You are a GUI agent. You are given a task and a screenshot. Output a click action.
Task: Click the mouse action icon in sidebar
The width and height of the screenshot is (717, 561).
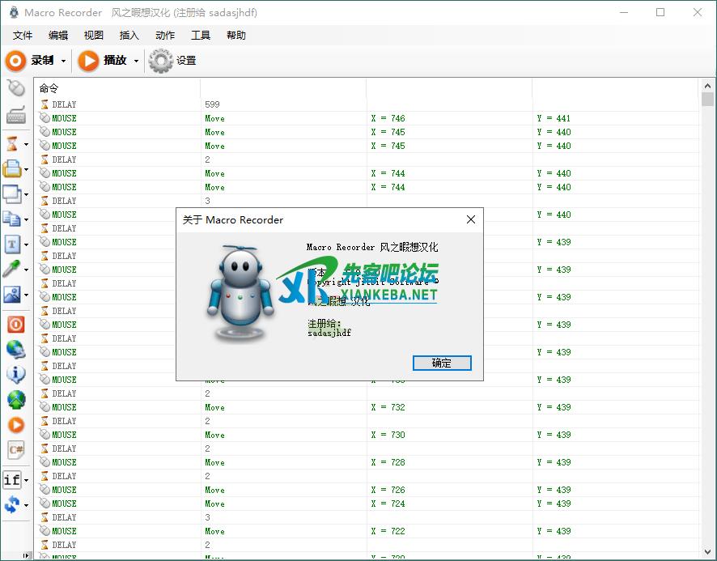pos(15,88)
